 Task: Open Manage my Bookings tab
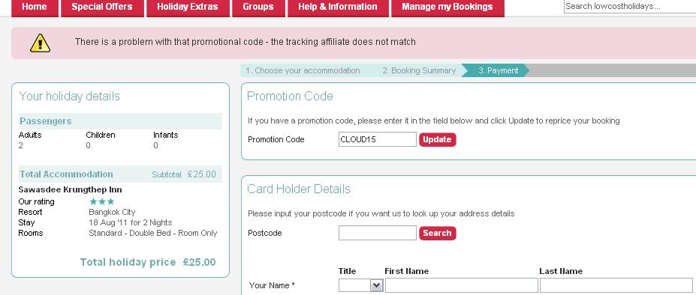pos(447,7)
